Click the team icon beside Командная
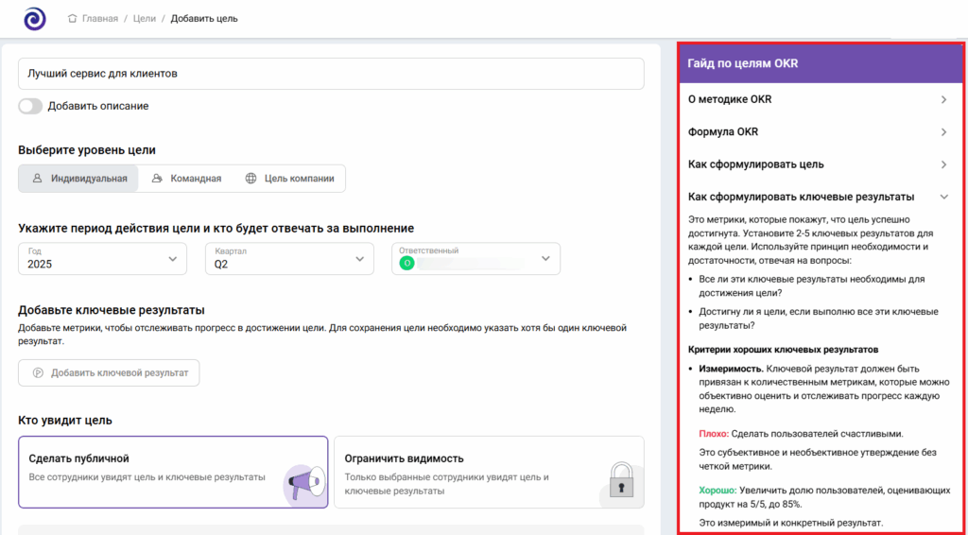The image size is (968, 535). [x=157, y=179]
